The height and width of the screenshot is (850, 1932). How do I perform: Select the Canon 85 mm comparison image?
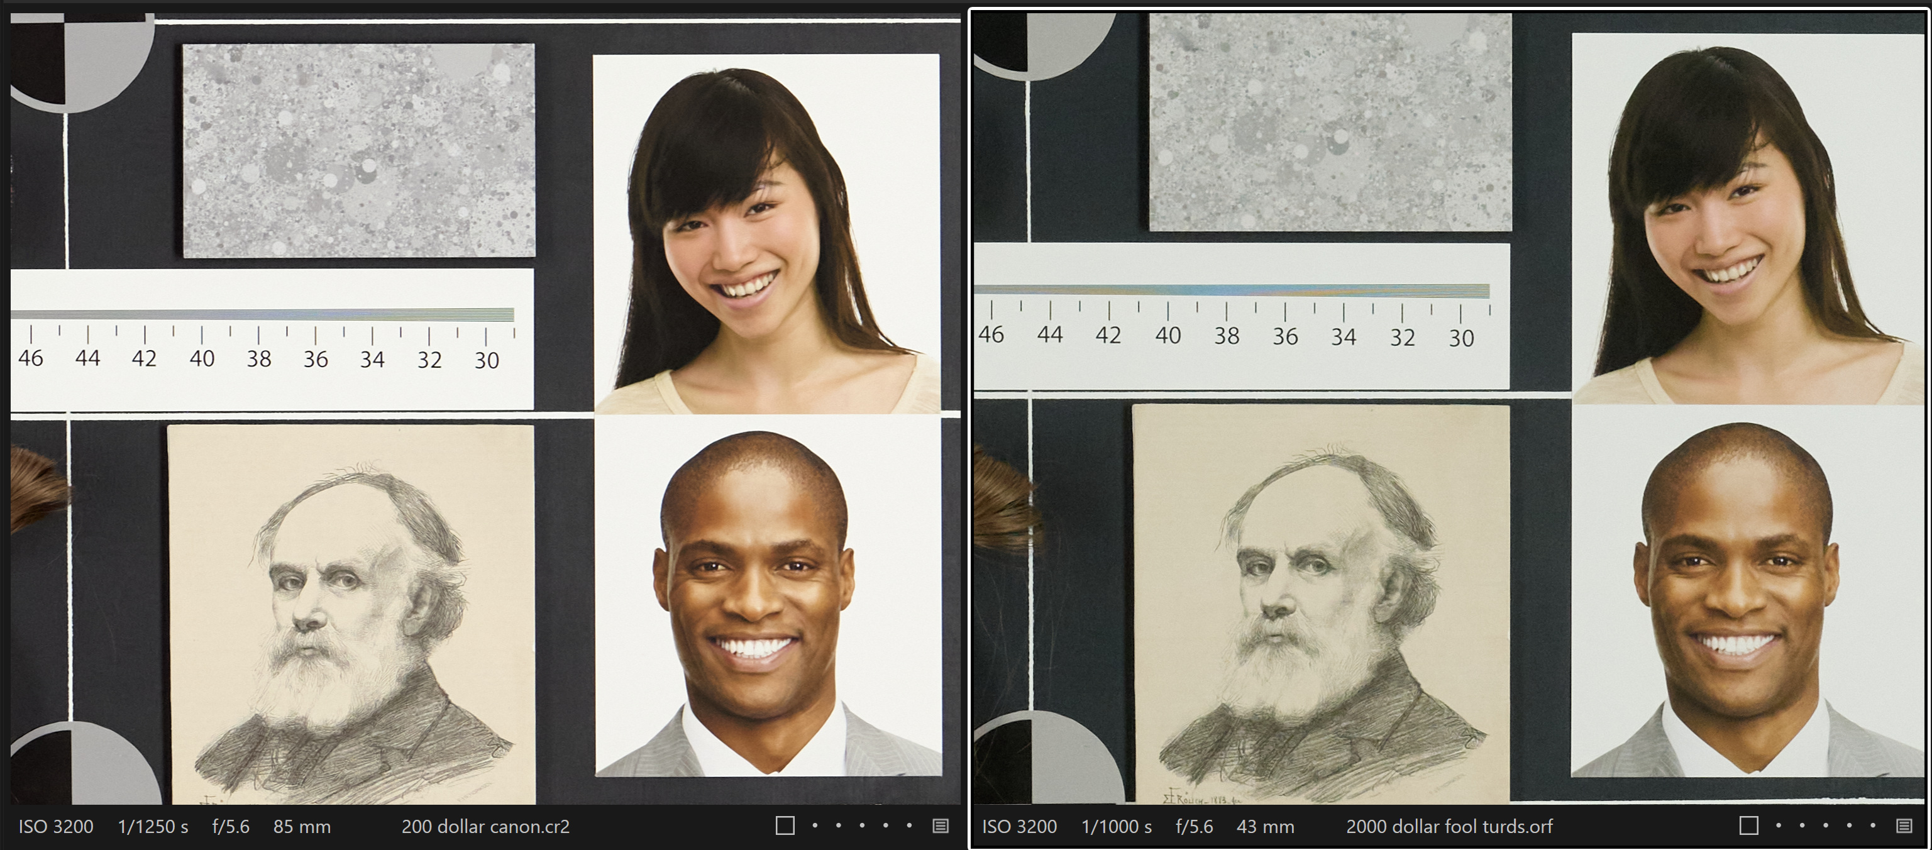pyautogui.click(x=485, y=409)
